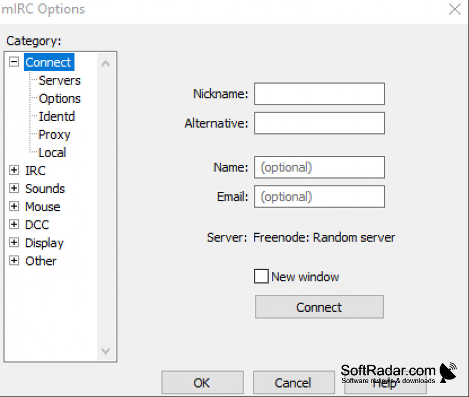
Task: Select the Proxy subcategory
Action: coord(55,135)
